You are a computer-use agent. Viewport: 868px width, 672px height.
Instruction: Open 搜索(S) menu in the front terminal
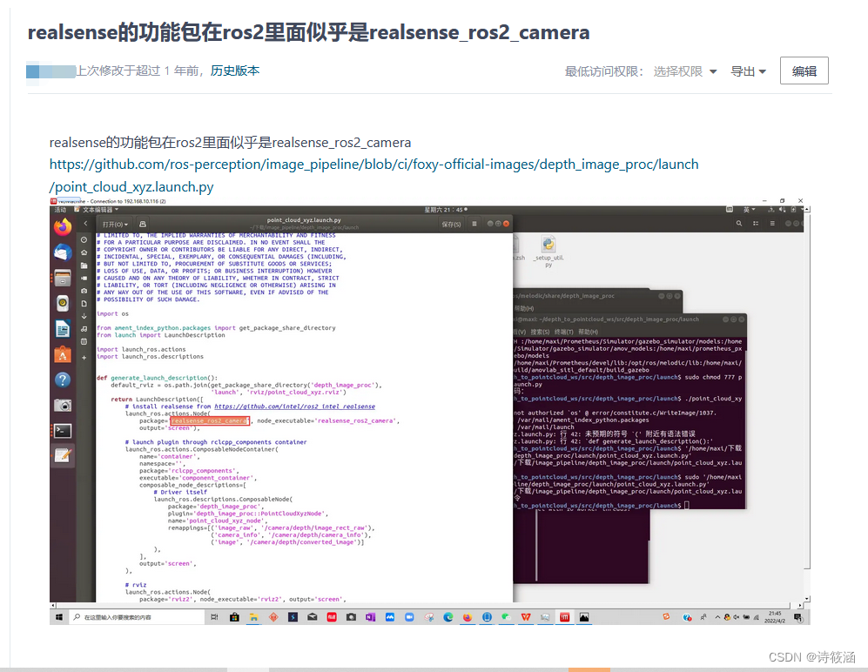(540, 332)
